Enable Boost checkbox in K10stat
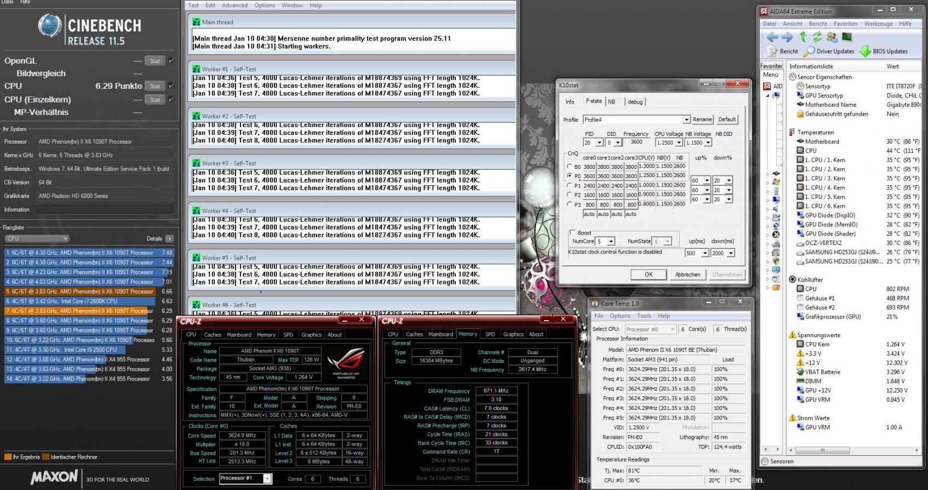 [572, 232]
